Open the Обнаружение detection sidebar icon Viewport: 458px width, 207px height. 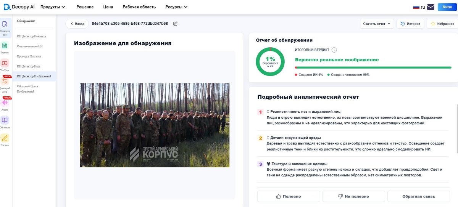coord(5,28)
